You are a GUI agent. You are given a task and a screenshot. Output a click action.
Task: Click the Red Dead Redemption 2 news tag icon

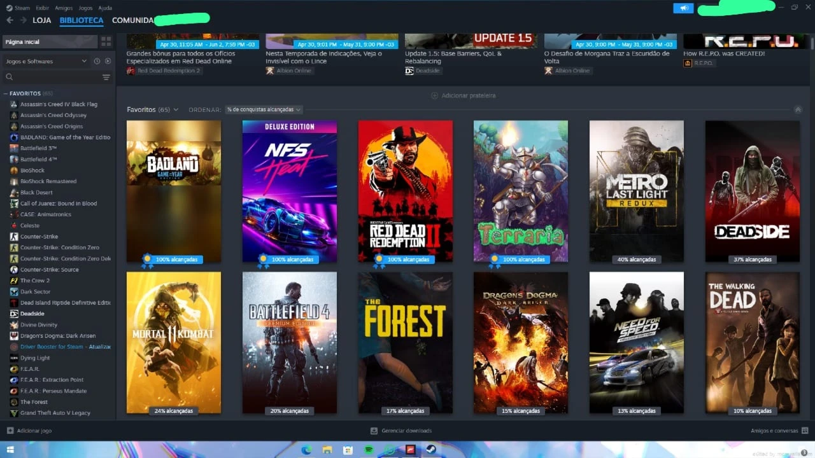(131, 71)
